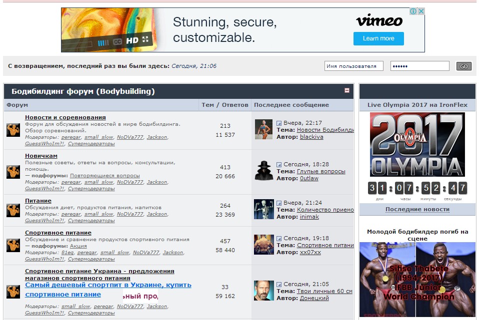Image resolution: width=479 pixels, height=320 pixels.
Task: Click the AdChoices info icon on ad
Action: [413, 11]
